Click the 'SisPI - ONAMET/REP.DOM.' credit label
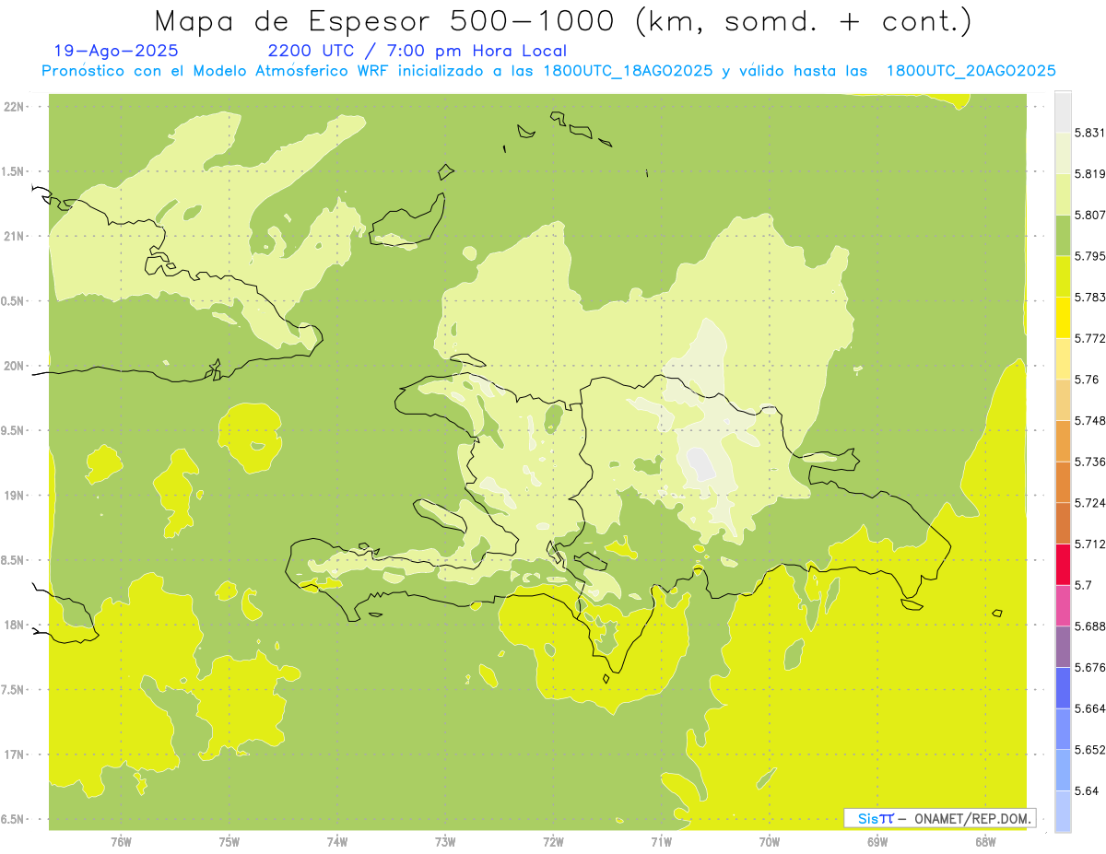1106x854 pixels. click(x=939, y=818)
